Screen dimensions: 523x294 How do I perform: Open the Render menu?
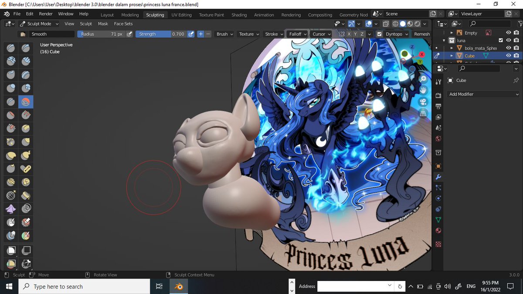coord(45,14)
